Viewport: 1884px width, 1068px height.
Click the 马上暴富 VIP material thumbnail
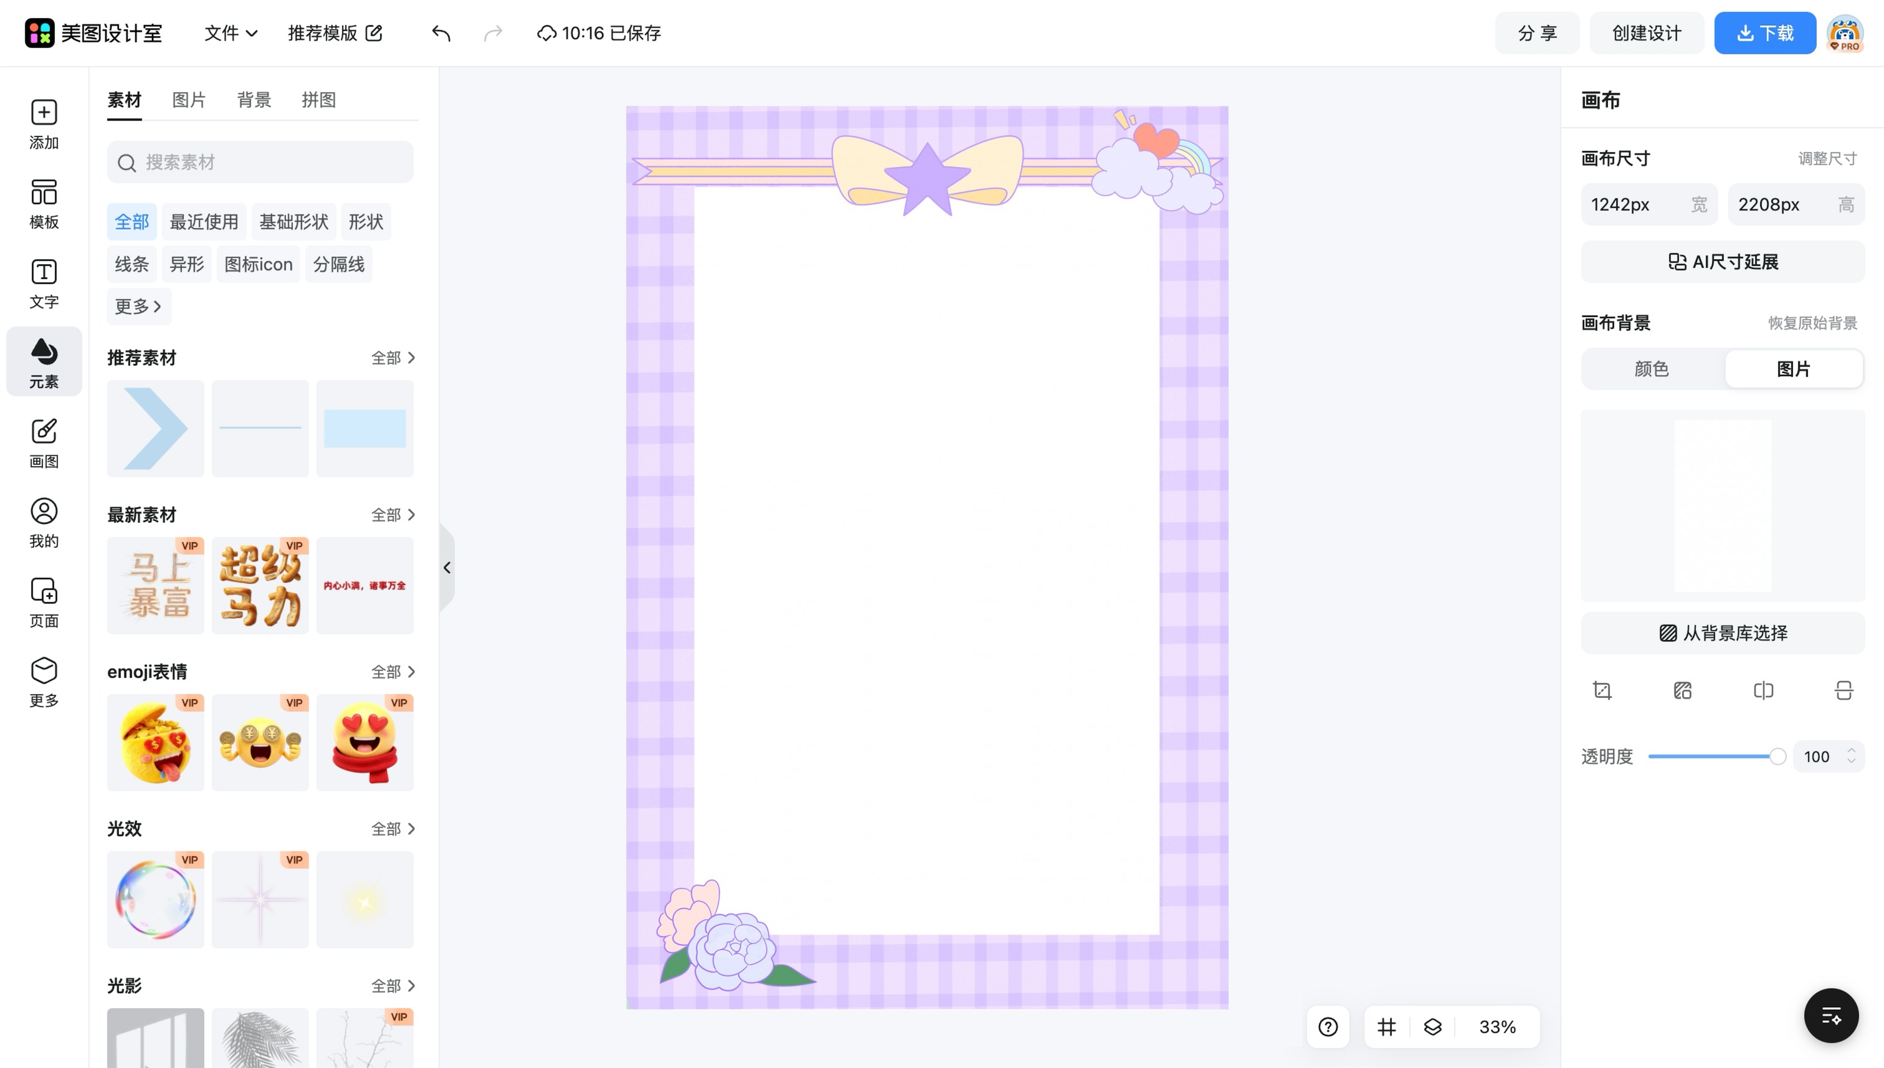[x=156, y=585]
